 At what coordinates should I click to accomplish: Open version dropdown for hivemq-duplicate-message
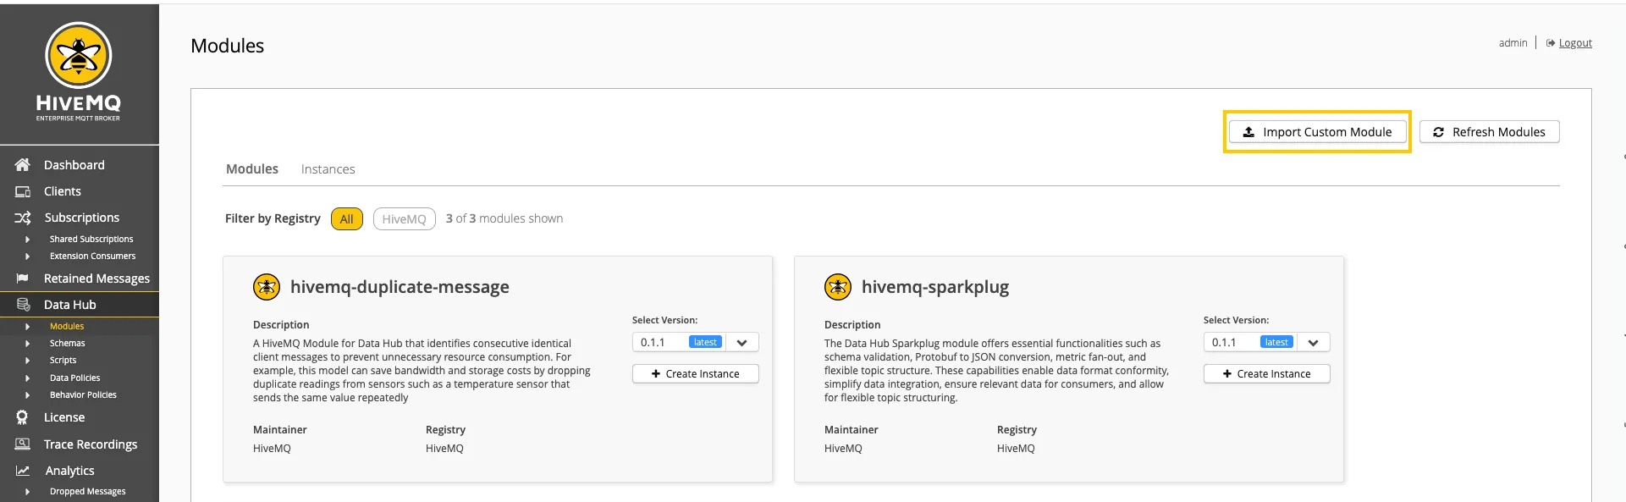[x=742, y=342]
